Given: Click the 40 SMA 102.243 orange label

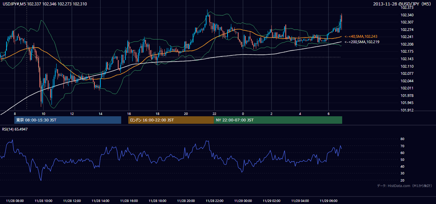Looking at the screenshot, I should point(361,36).
